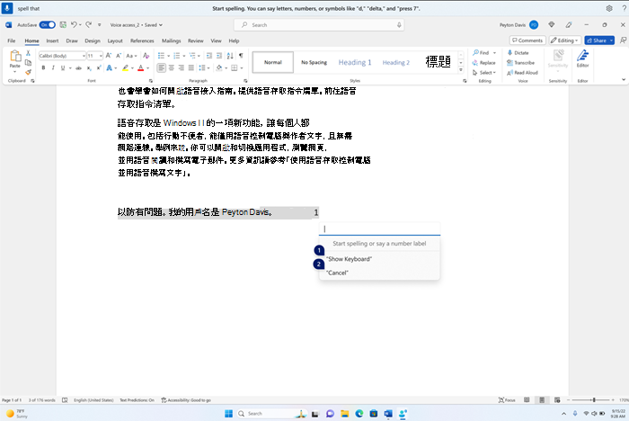Click the Sort icon
The image size is (629, 421).
tap(230, 56)
